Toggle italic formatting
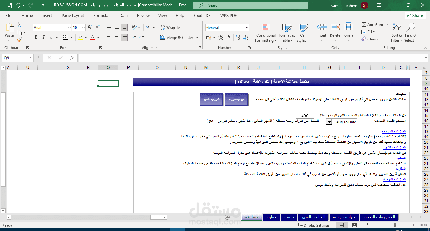This screenshot has width=430, height=231. click(43, 37)
